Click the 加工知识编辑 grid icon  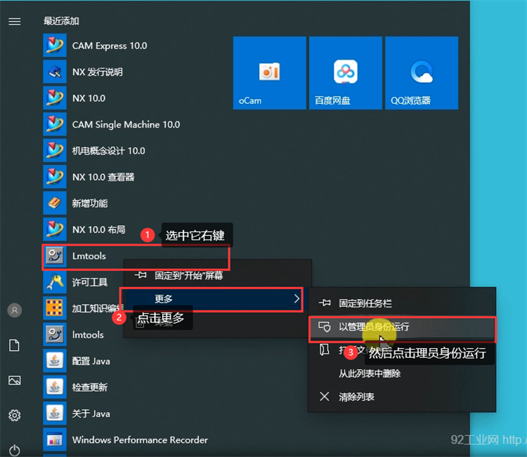54,308
